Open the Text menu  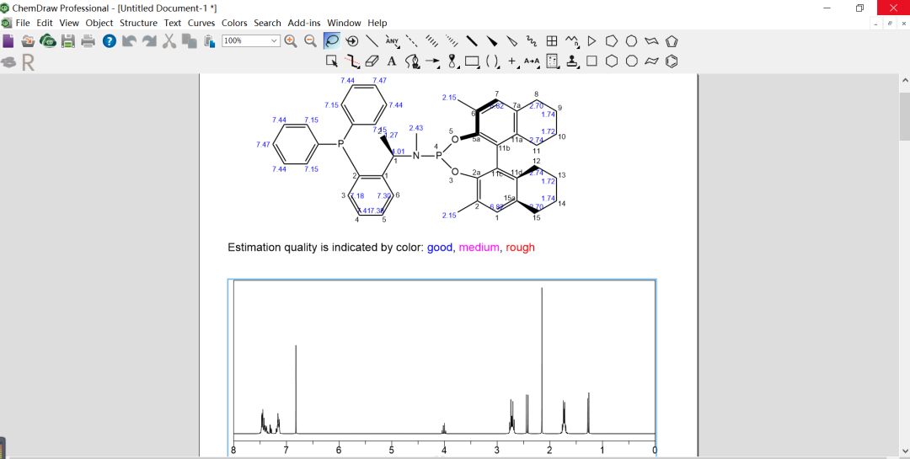[173, 23]
